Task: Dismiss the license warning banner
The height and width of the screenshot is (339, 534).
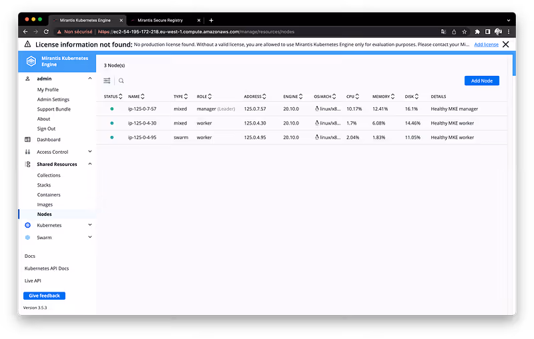Action: [x=506, y=45]
